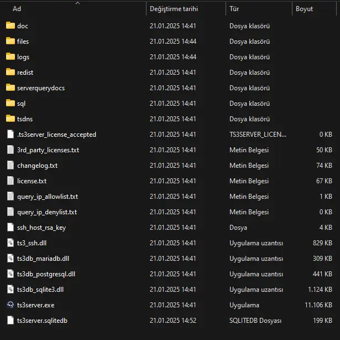Select the serverquerydocs folder icon
The width and height of the screenshot is (340, 340).
point(11,87)
